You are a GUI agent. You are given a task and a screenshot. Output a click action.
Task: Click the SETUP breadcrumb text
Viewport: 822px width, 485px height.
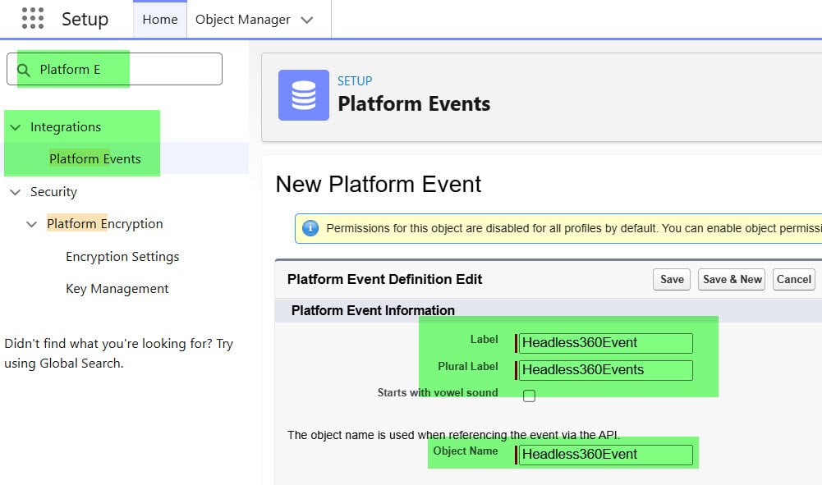click(x=355, y=81)
